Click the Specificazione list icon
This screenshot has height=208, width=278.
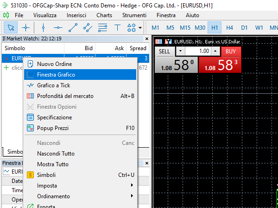(x=30, y=117)
